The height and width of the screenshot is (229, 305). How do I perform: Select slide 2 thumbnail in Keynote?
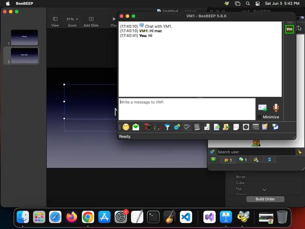tap(24, 55)
